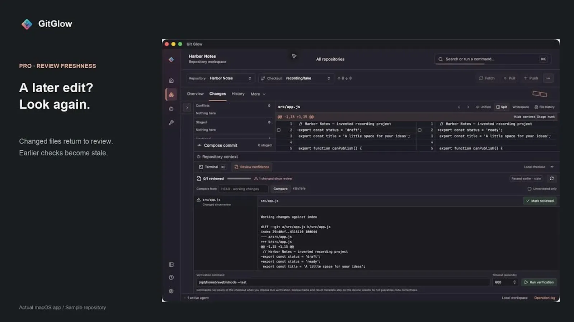The width and height of the screenshot is (574, 322).
Task: Click the Compare button
Action: 281,189
